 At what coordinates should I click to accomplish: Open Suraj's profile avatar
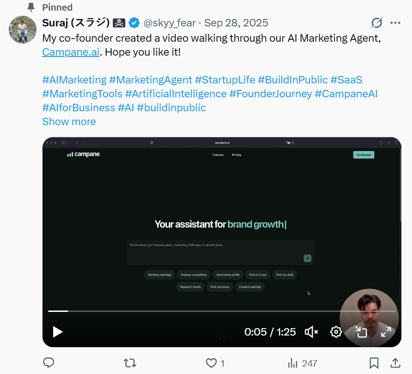23,30
